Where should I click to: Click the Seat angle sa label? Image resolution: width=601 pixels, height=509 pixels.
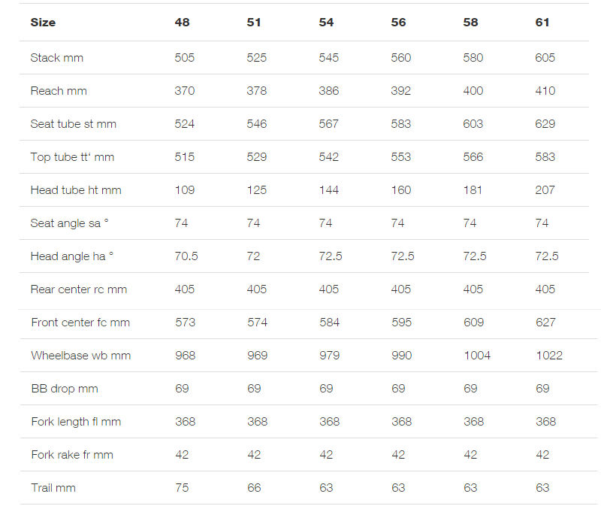69,223
